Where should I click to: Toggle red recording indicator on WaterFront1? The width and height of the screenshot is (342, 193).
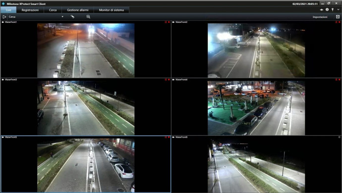tap(169, 22)
